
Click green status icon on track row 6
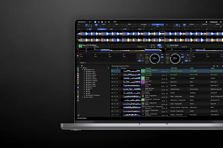112,89
